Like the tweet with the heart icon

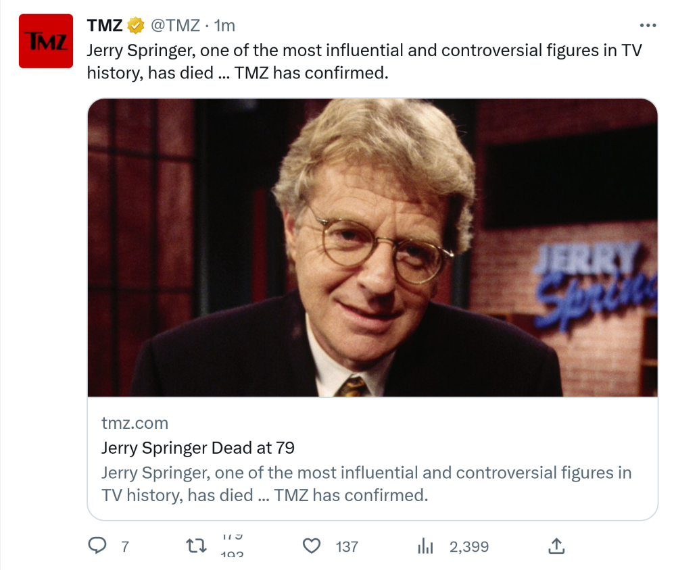(311, 546)
